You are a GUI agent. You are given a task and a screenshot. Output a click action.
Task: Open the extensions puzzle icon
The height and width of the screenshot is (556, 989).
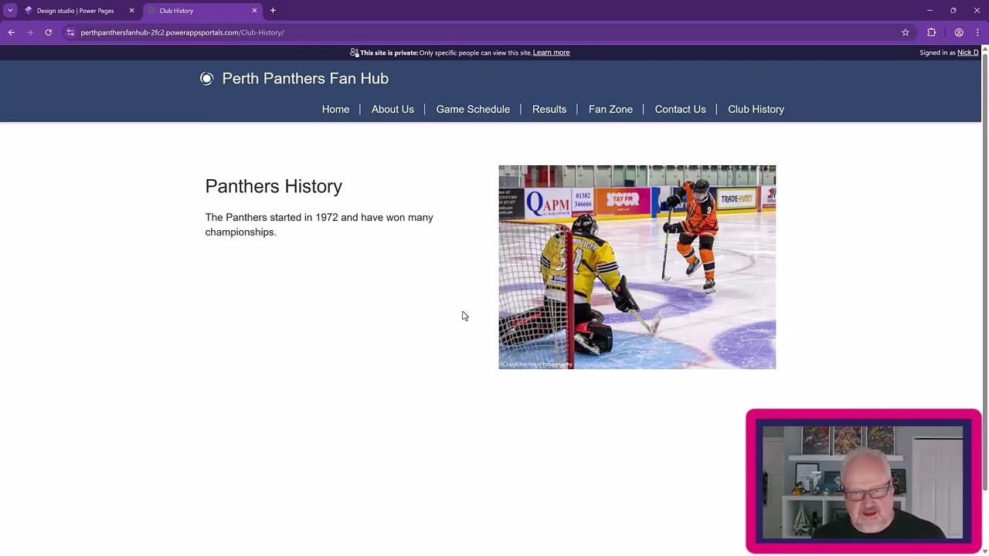point(932,32)
